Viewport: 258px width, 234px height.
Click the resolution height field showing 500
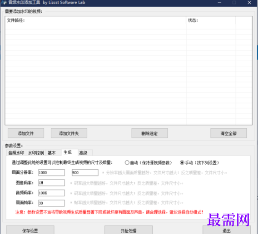pos(85,172)
